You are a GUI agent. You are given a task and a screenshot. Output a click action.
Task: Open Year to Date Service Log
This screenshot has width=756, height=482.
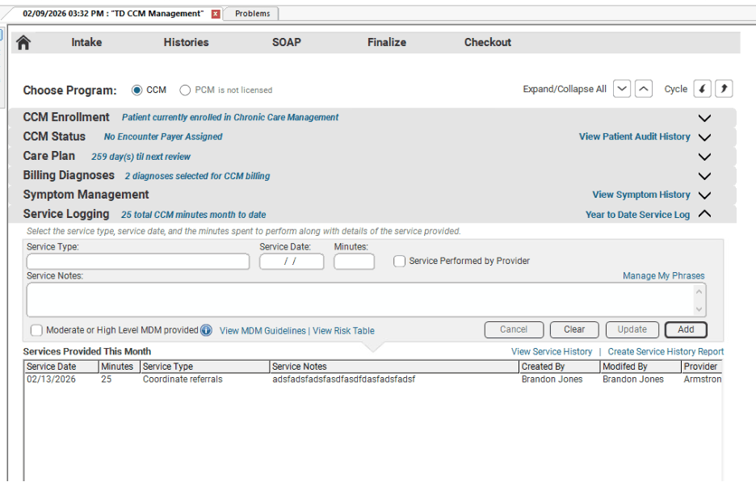637,215
